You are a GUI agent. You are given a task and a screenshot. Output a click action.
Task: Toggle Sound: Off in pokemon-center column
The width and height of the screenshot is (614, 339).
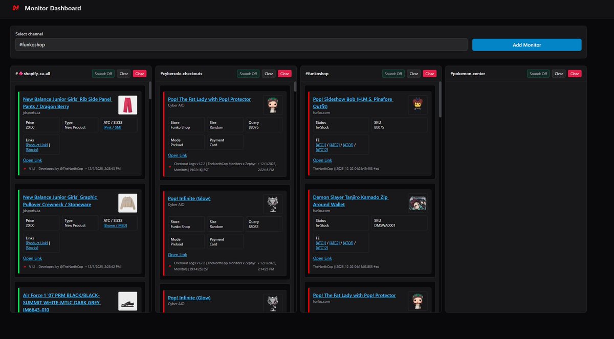538,74
